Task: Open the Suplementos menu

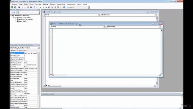Action: 71,4
